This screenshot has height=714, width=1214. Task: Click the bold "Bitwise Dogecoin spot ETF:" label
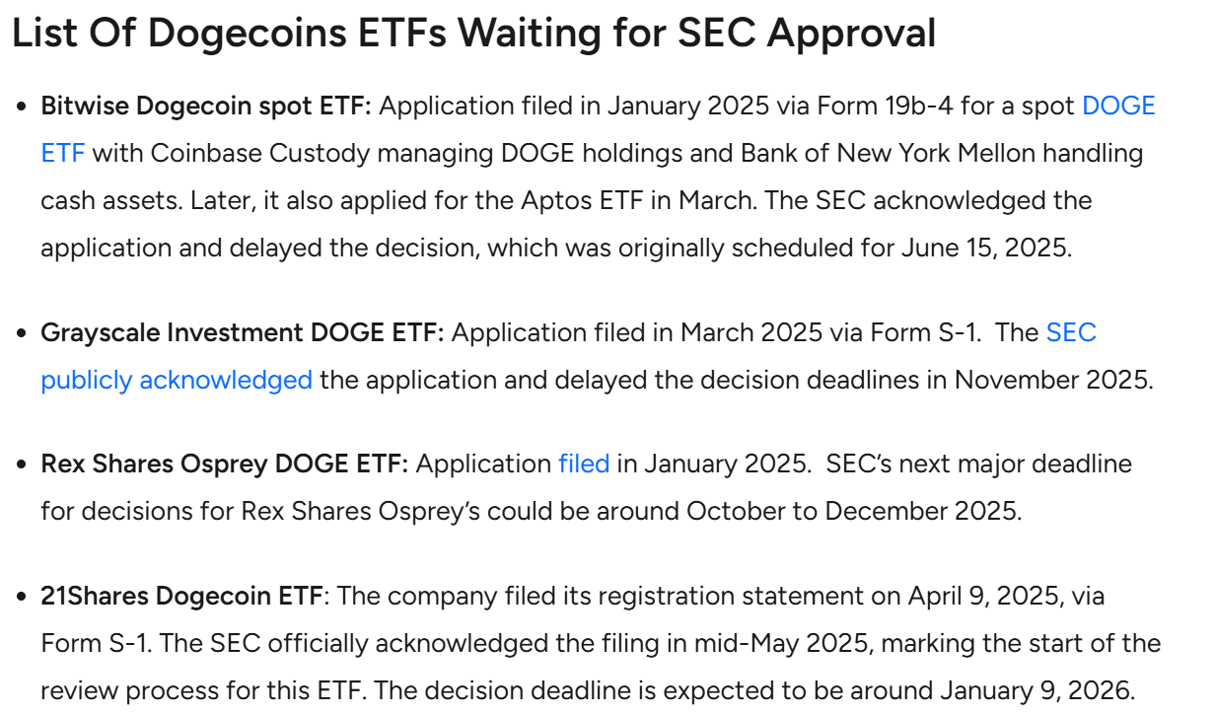pos(206,107)
